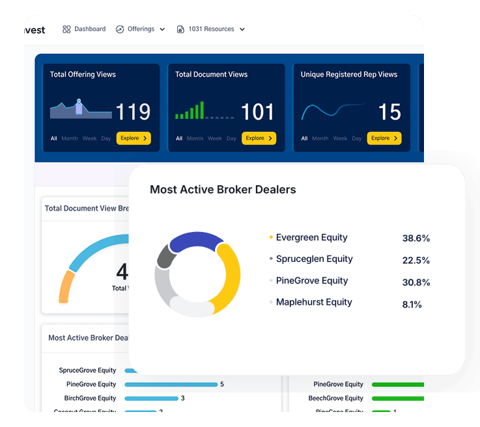Select All filter in Total Document Views
The image size is (480, 427).
pos(179,138)
